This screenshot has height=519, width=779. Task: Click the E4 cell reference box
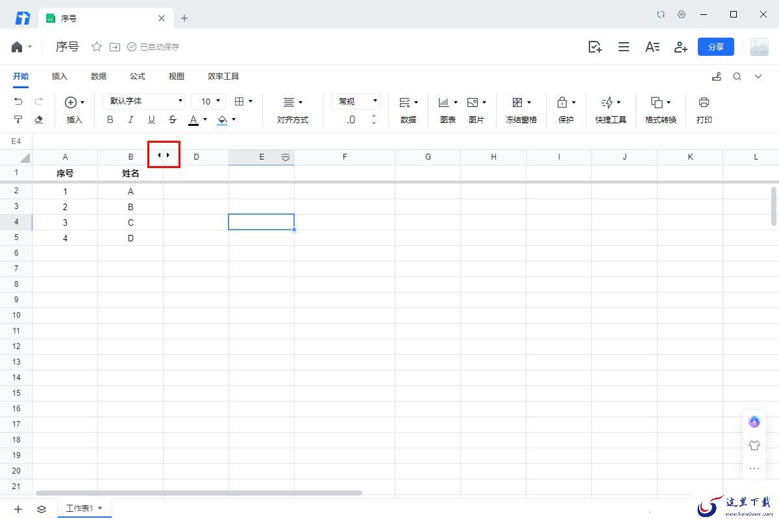tap(16, 141)
